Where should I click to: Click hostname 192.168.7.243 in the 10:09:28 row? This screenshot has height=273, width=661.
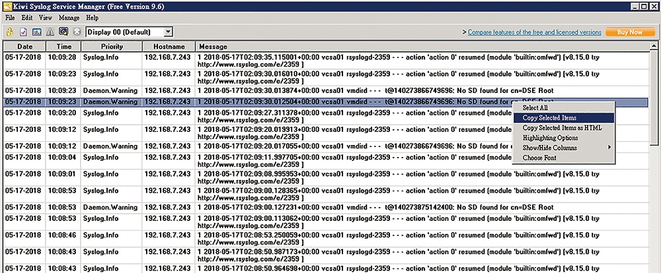(x=167, y=57)
